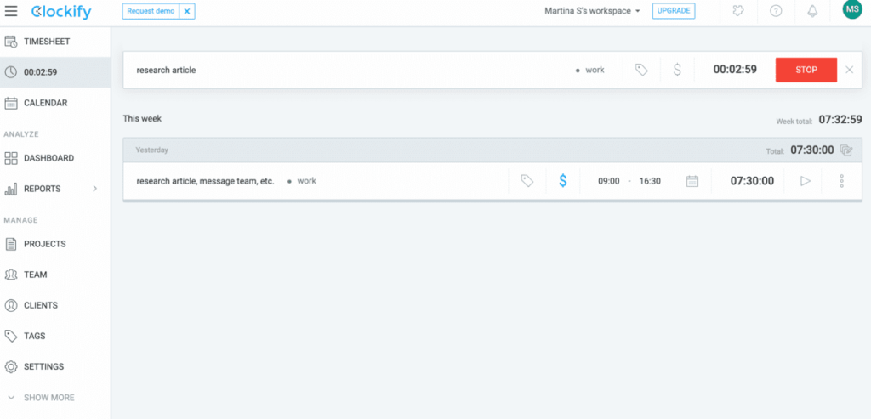Dismiss the Request demo banner
The image size is (871, 419).
pos(187,11)
